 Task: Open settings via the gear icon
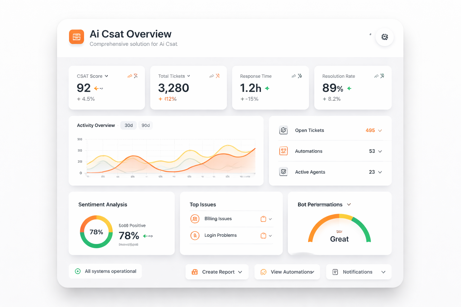coord(384,37)
